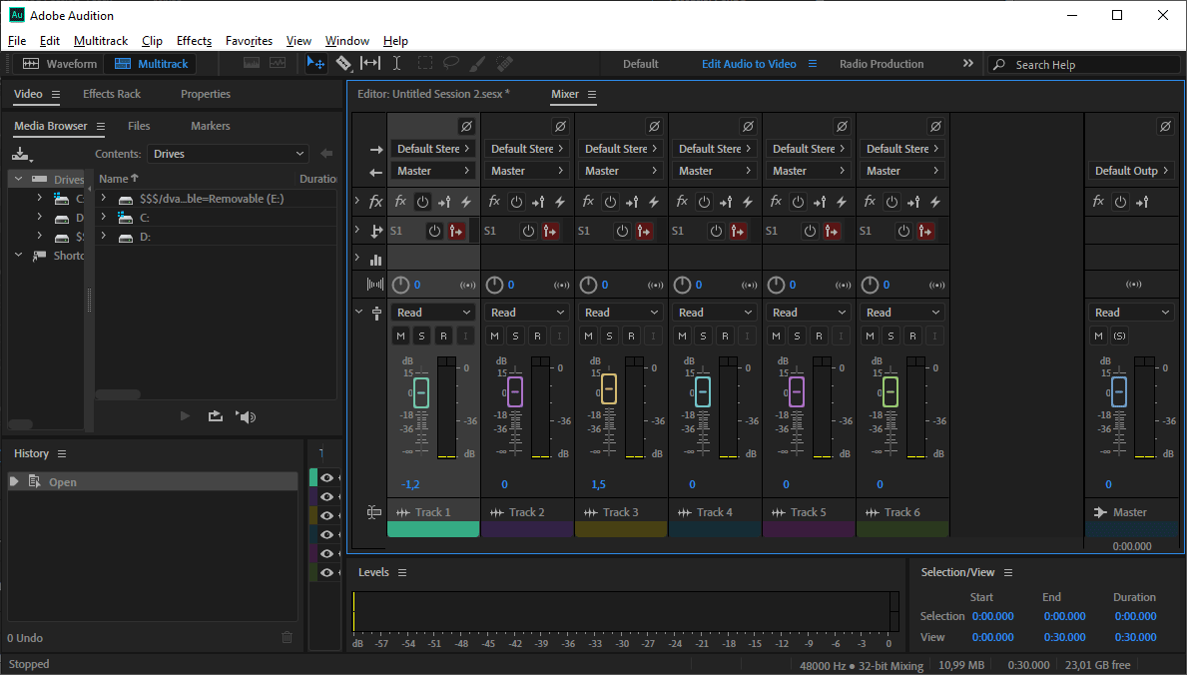Open the Levels panel menu icon

click(x=402, y=573)
